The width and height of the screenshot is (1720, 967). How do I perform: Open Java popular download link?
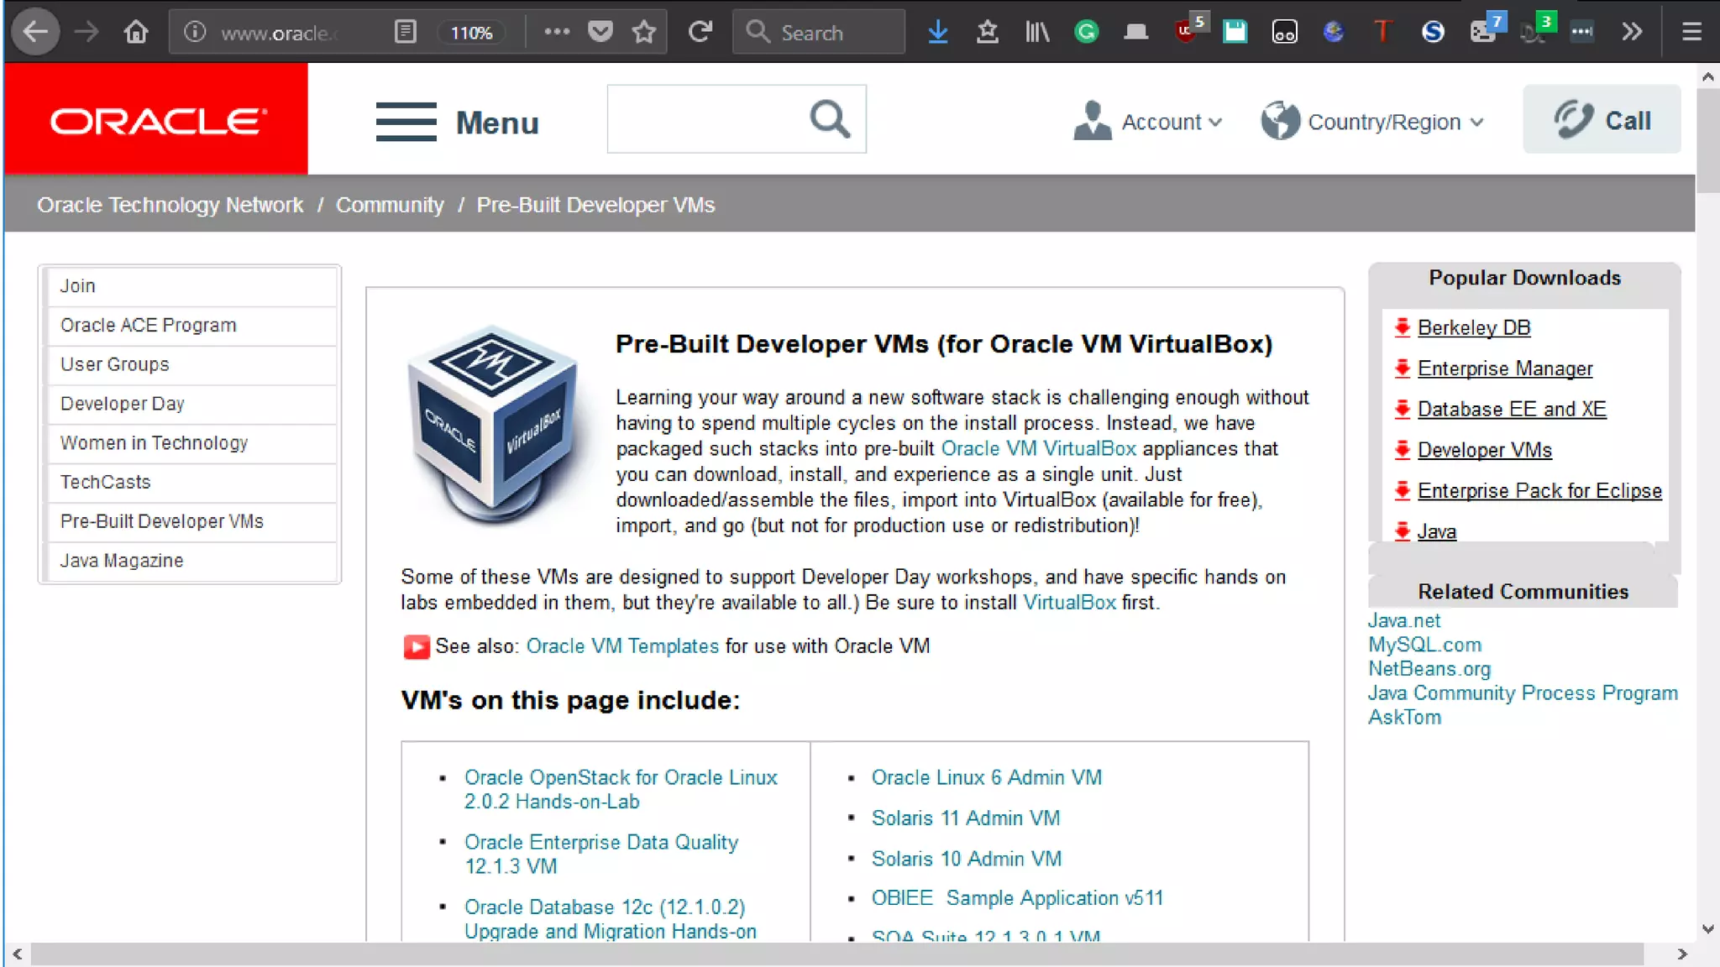tap(1437, 531)
